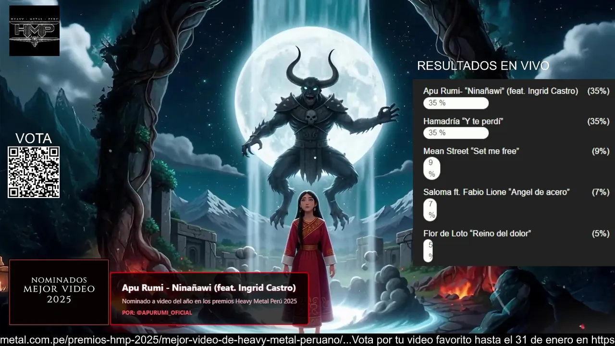The image size is (615, 346).
Task: Select the Flor de Loto "Reino del dolor" entry
Action: pos(477,233)
